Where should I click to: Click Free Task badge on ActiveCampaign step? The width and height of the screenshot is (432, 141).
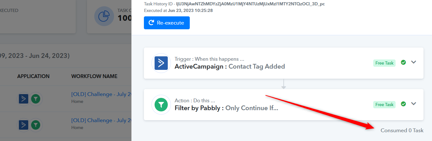(384, 63)
